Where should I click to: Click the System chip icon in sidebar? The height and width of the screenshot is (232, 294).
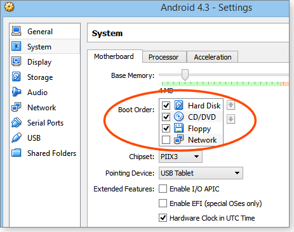[17, 46]
